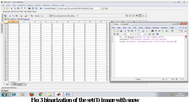189x102 pixels.
Task: Click the binoculars Find icon in Editor
Action: coord(152,31)
